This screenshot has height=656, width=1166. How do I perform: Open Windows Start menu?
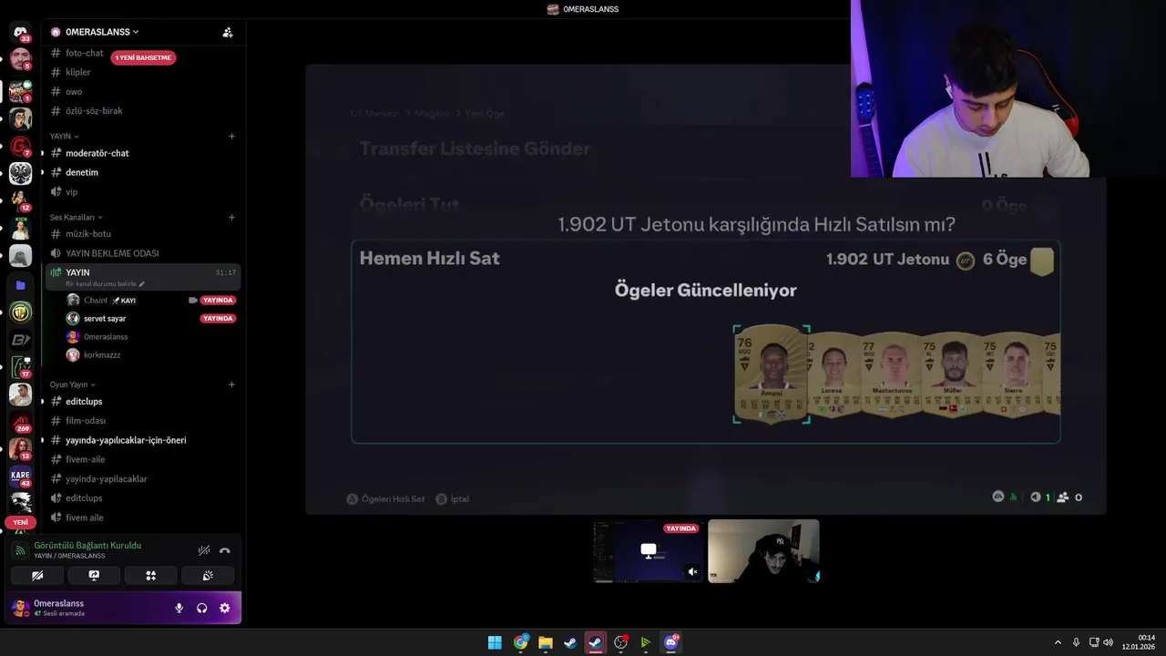tap(495, 642)
